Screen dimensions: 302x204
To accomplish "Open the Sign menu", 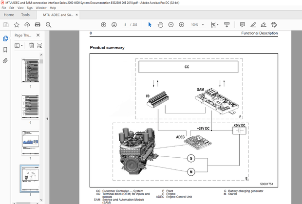I will pos(30,8).
